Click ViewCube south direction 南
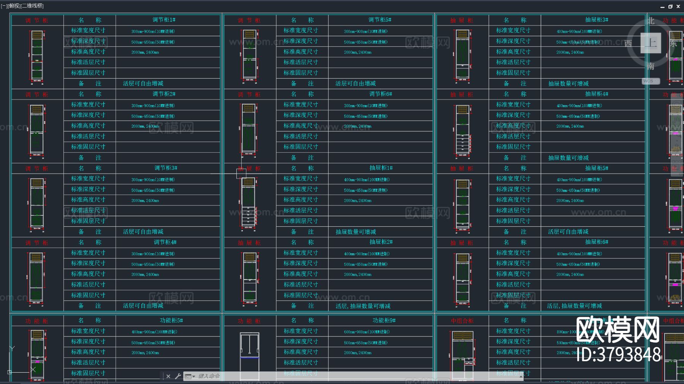Image resolution: width=684 pixels, height=384 pixels. (x=651, y=66)
